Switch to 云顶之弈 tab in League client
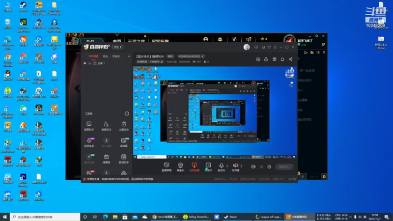 tap(137, 41)
